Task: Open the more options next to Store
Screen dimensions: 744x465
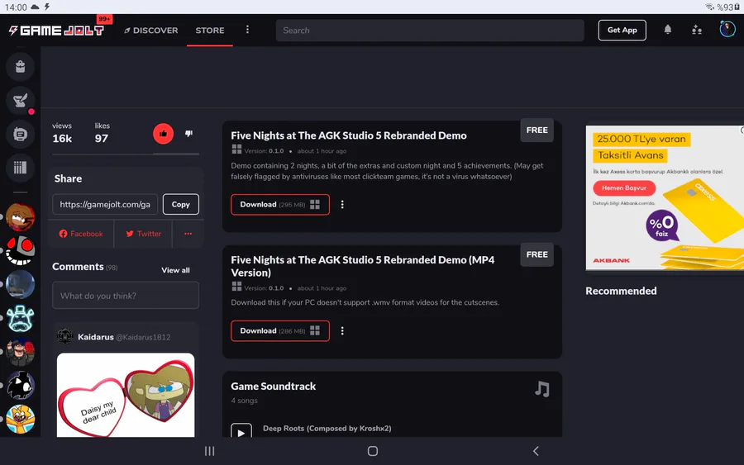Action: [247, 30]
